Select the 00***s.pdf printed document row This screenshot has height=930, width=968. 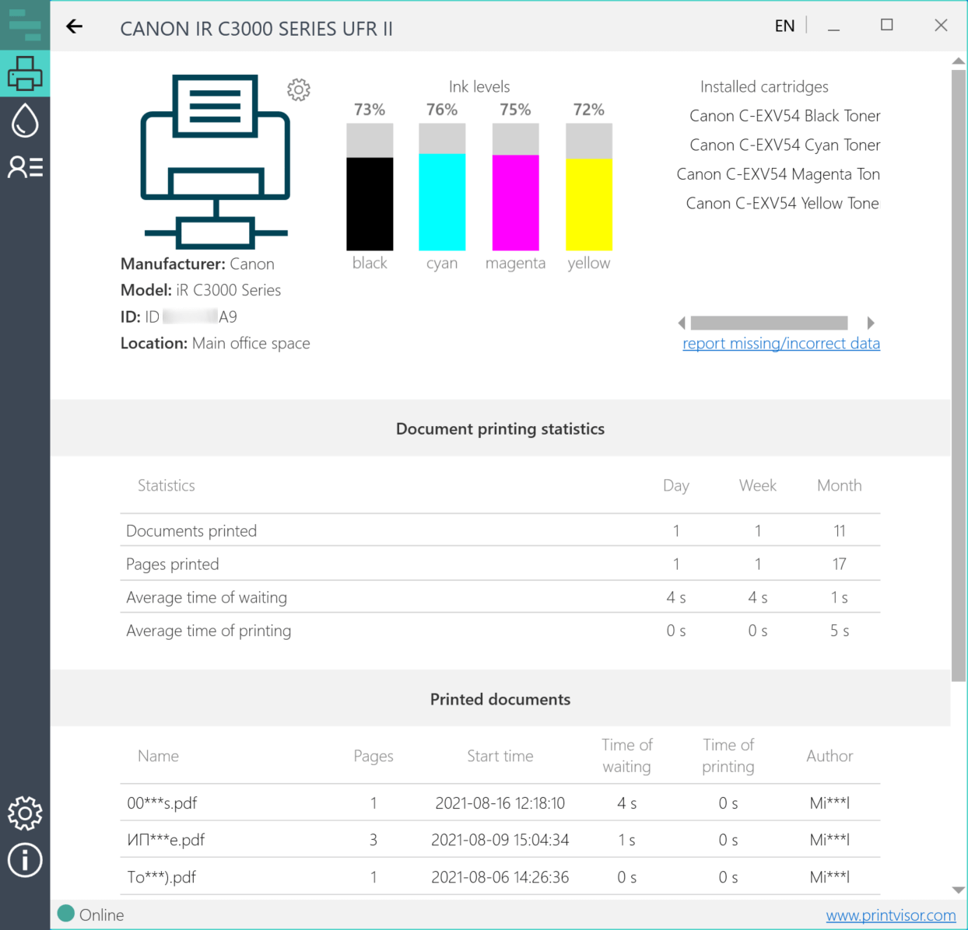pos(500,803)
